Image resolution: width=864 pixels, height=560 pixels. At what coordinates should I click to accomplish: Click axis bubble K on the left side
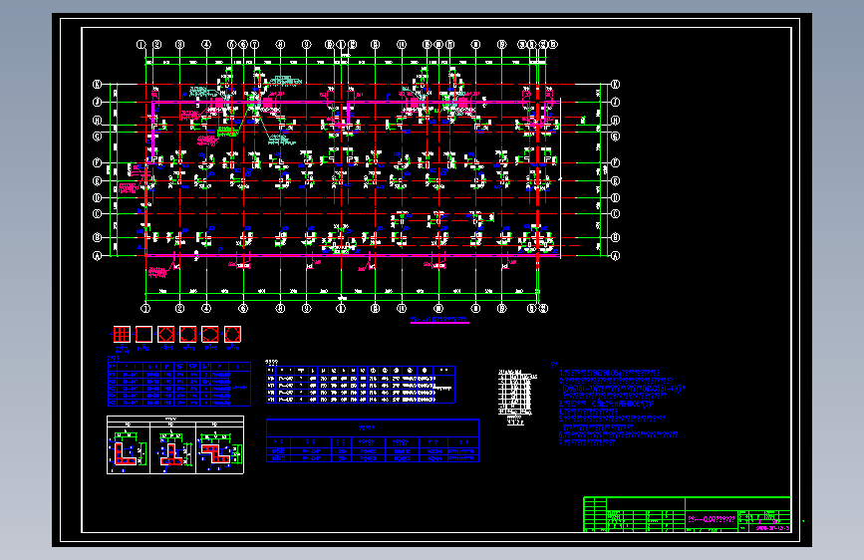click(97, 84)
